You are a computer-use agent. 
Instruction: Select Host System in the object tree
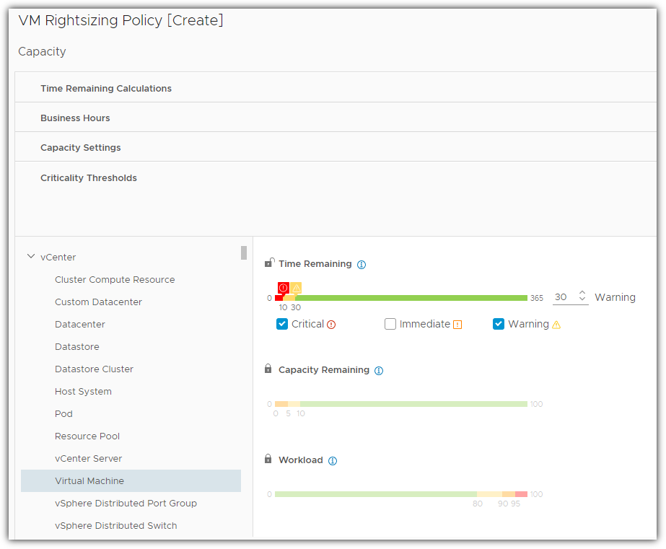coord(83,392)
